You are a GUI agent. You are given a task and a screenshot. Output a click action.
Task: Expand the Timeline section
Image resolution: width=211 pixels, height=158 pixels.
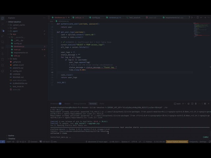[x=12, y=139]
